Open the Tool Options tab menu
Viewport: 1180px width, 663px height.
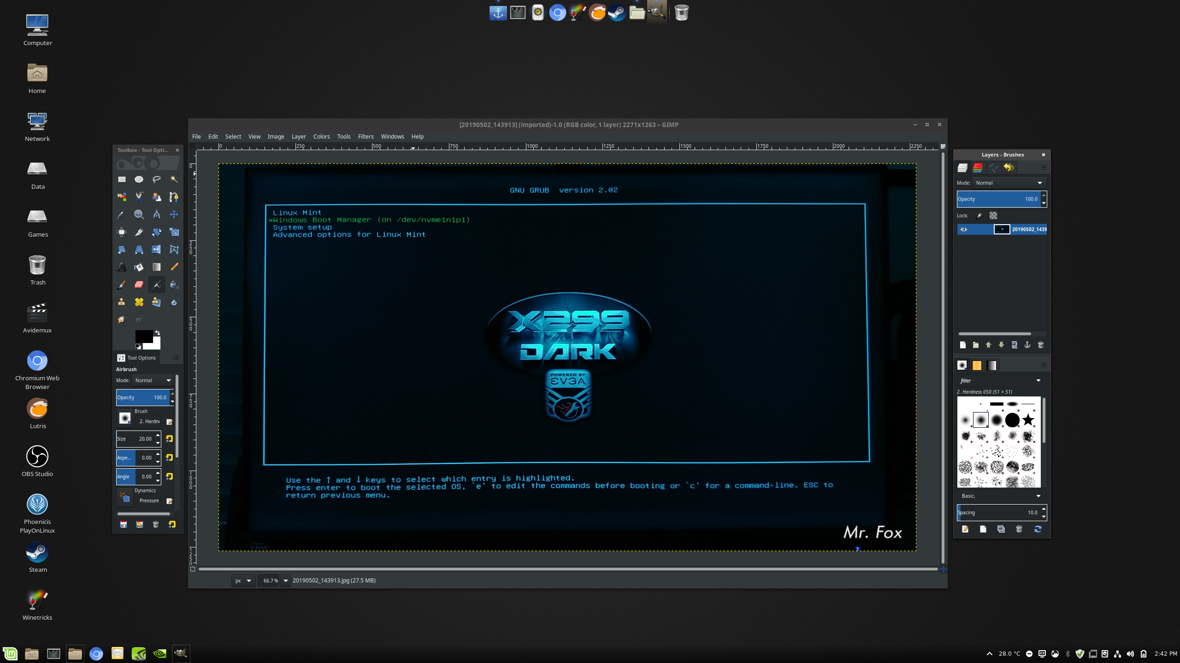[176, 357]
